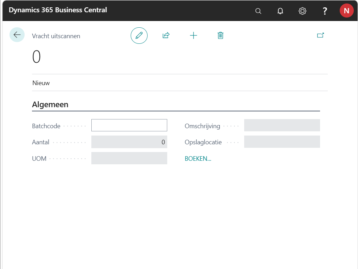Click the BOEKEN... link

(x=198, y=159)
